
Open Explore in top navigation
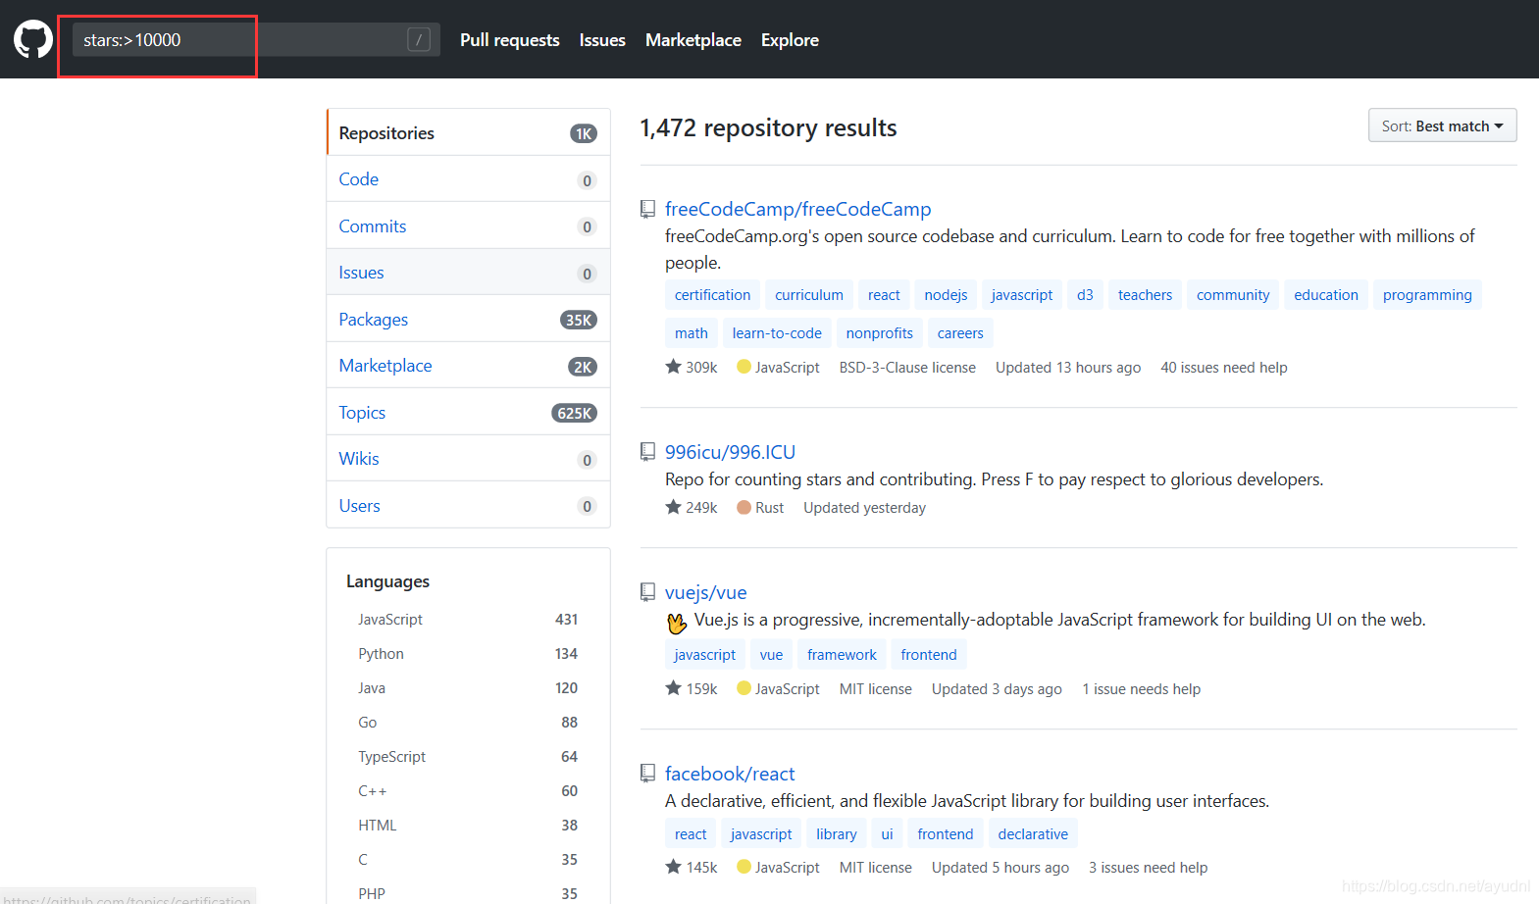[790, 40]
